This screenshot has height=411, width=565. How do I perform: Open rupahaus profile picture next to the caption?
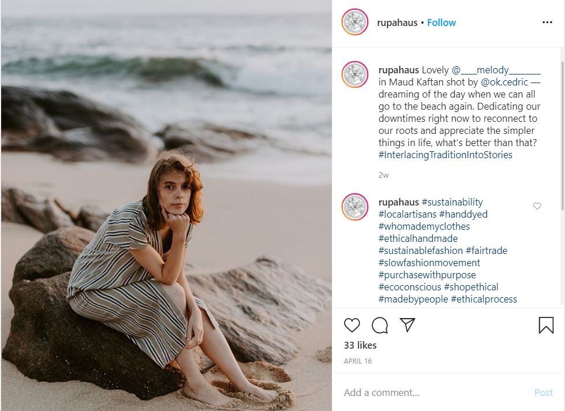point(354,74)
